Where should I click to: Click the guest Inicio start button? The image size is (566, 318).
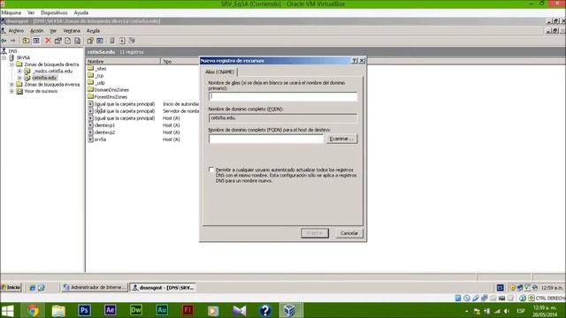tap(11, 287)
